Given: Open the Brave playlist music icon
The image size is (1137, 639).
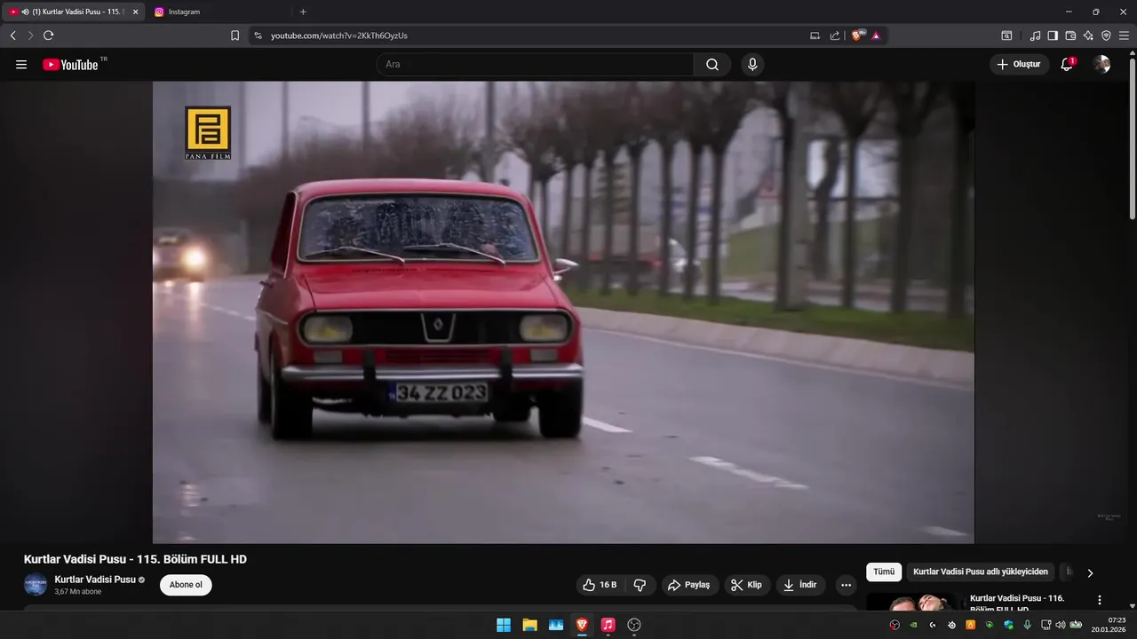Looking at the screenshot, I should click(x=1035, y=35).
